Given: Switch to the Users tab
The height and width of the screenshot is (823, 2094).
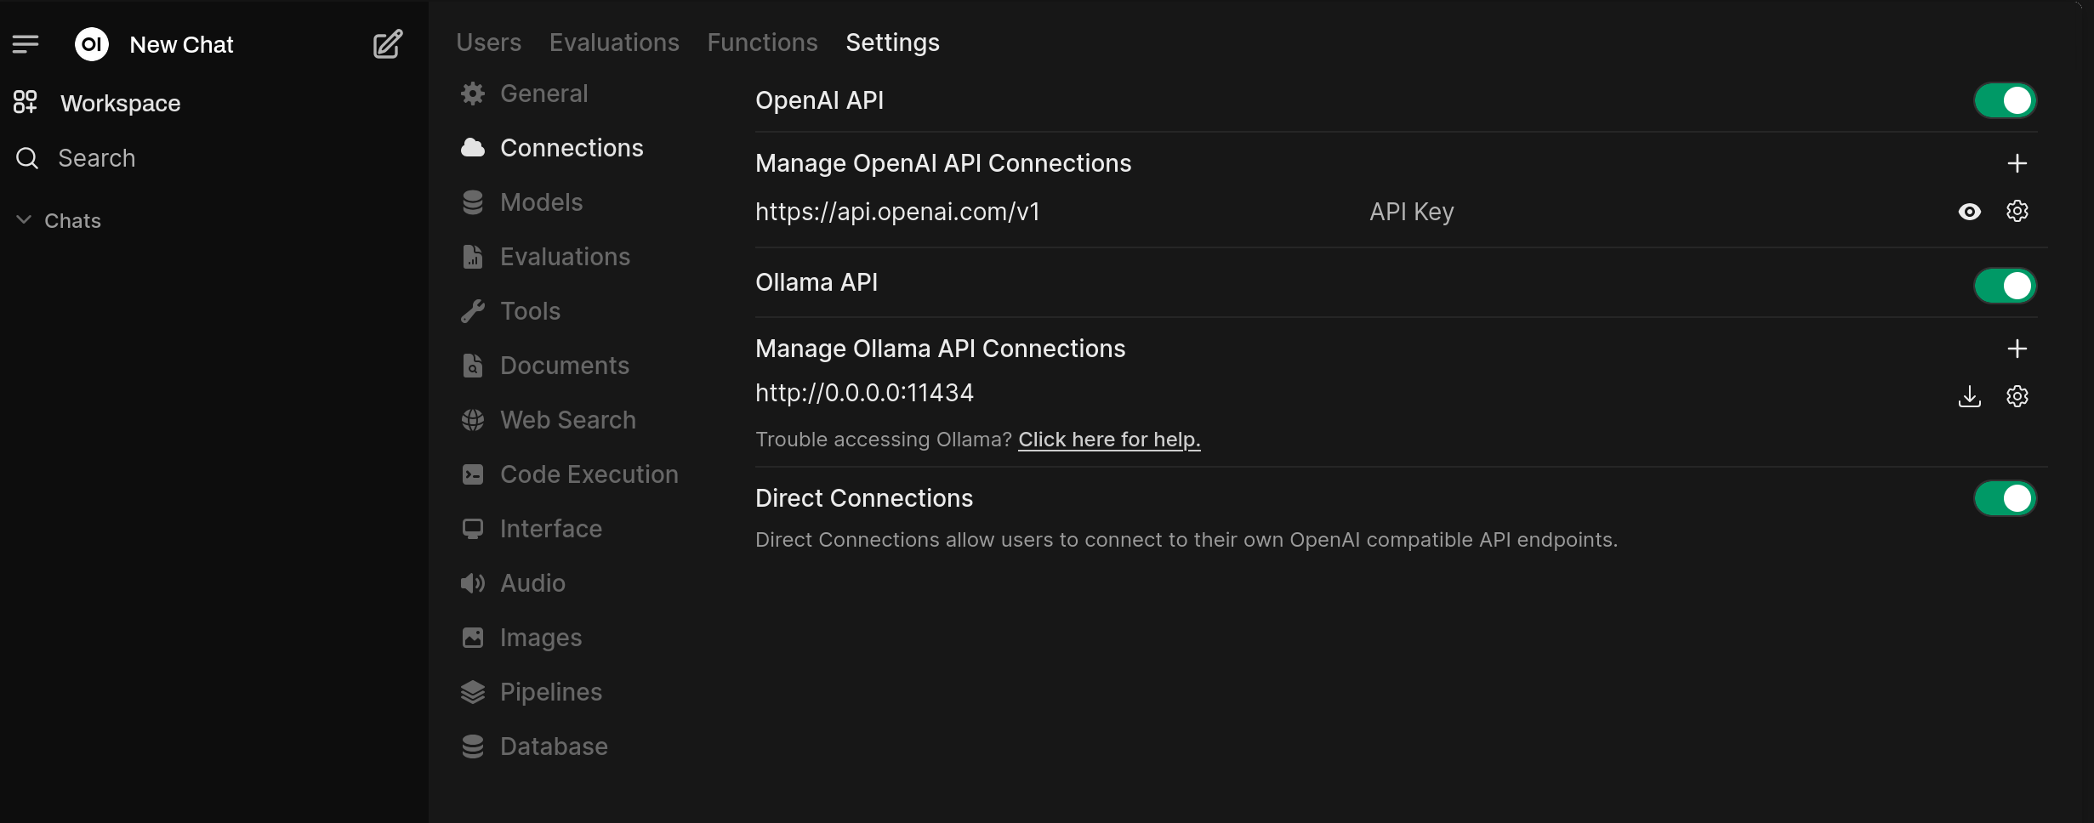Looking at the screenshot, I should point(488,43).
